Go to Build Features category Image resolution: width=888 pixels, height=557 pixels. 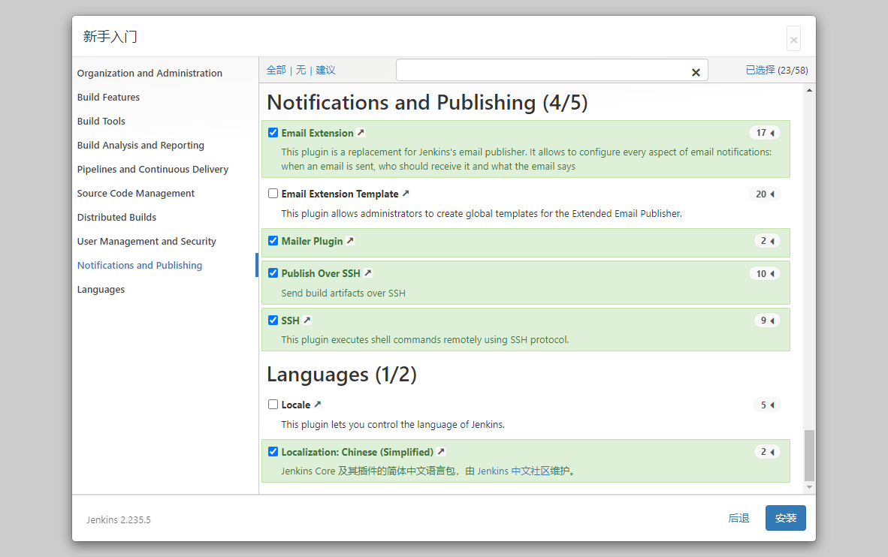108,98
